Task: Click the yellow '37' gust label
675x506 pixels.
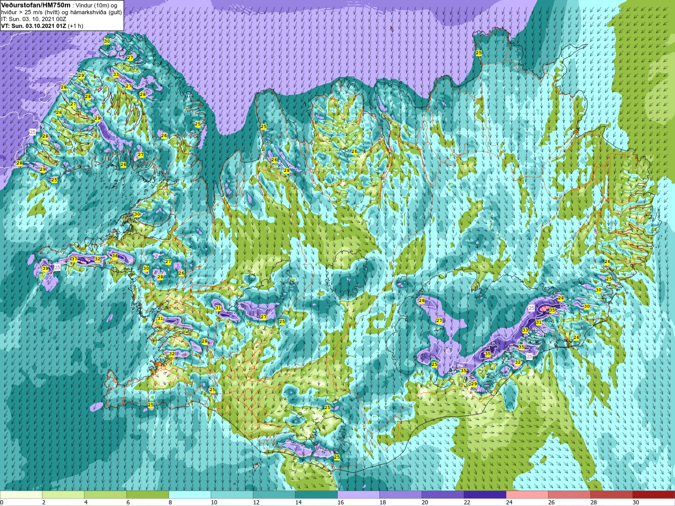Action: point(74,259)
